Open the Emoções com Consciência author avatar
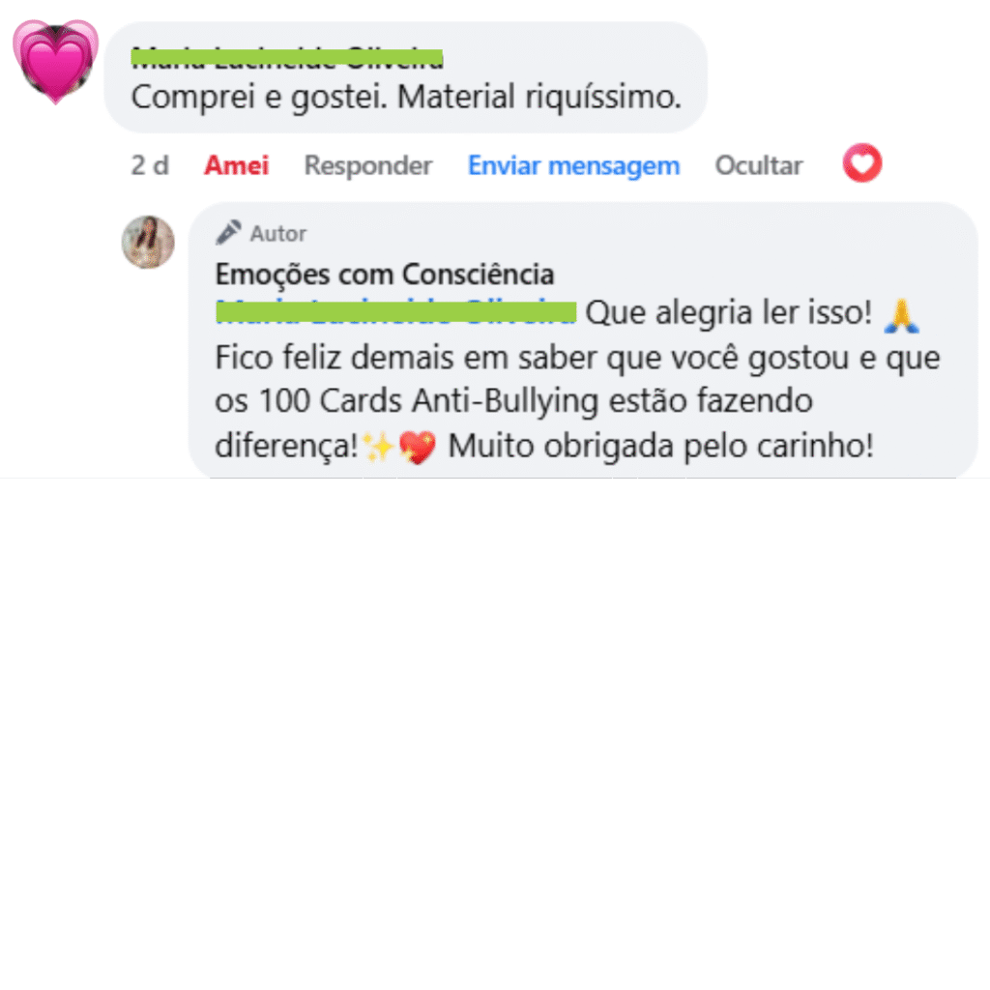Viewport: 990px width, 990px height. pos(148,243)
